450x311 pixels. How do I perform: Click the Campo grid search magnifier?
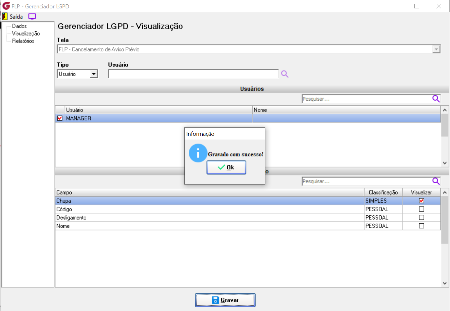coord(436,181)
